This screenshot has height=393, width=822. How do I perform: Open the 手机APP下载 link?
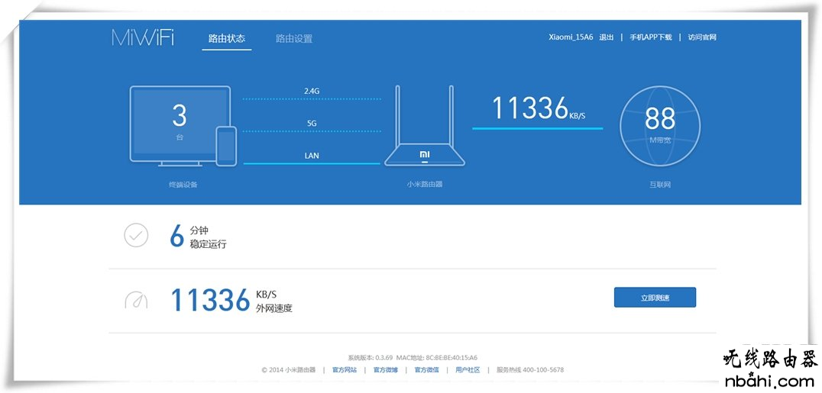[651, 37]
